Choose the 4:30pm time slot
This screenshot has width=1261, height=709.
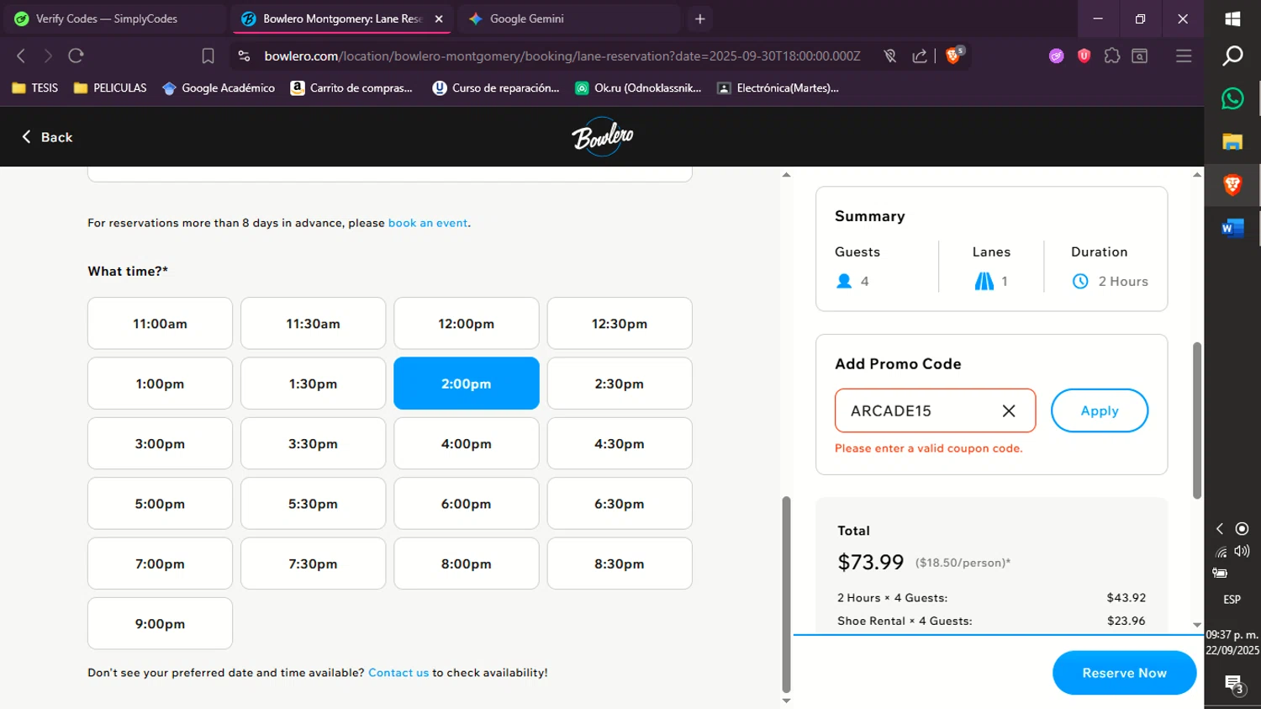pos(620,443)
